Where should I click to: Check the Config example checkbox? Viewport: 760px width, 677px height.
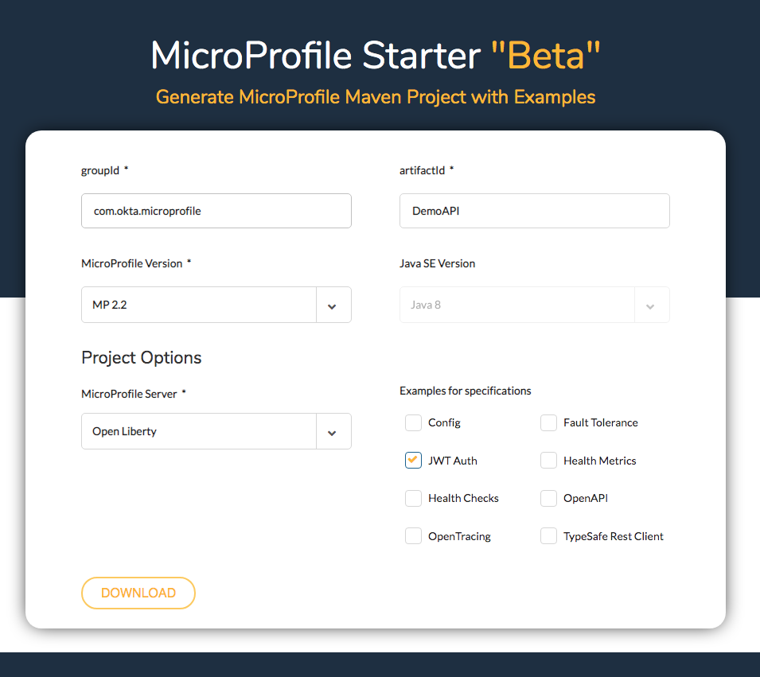tap(413, 422)
